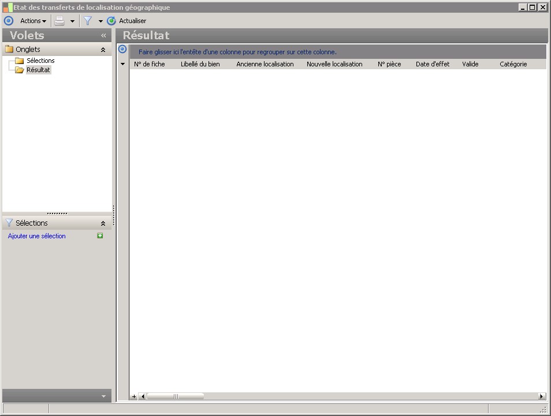The height and width of the screenshot is (416, 551).
Task: Click the plus button at grid bottom left
Action: tap(134, 397)
